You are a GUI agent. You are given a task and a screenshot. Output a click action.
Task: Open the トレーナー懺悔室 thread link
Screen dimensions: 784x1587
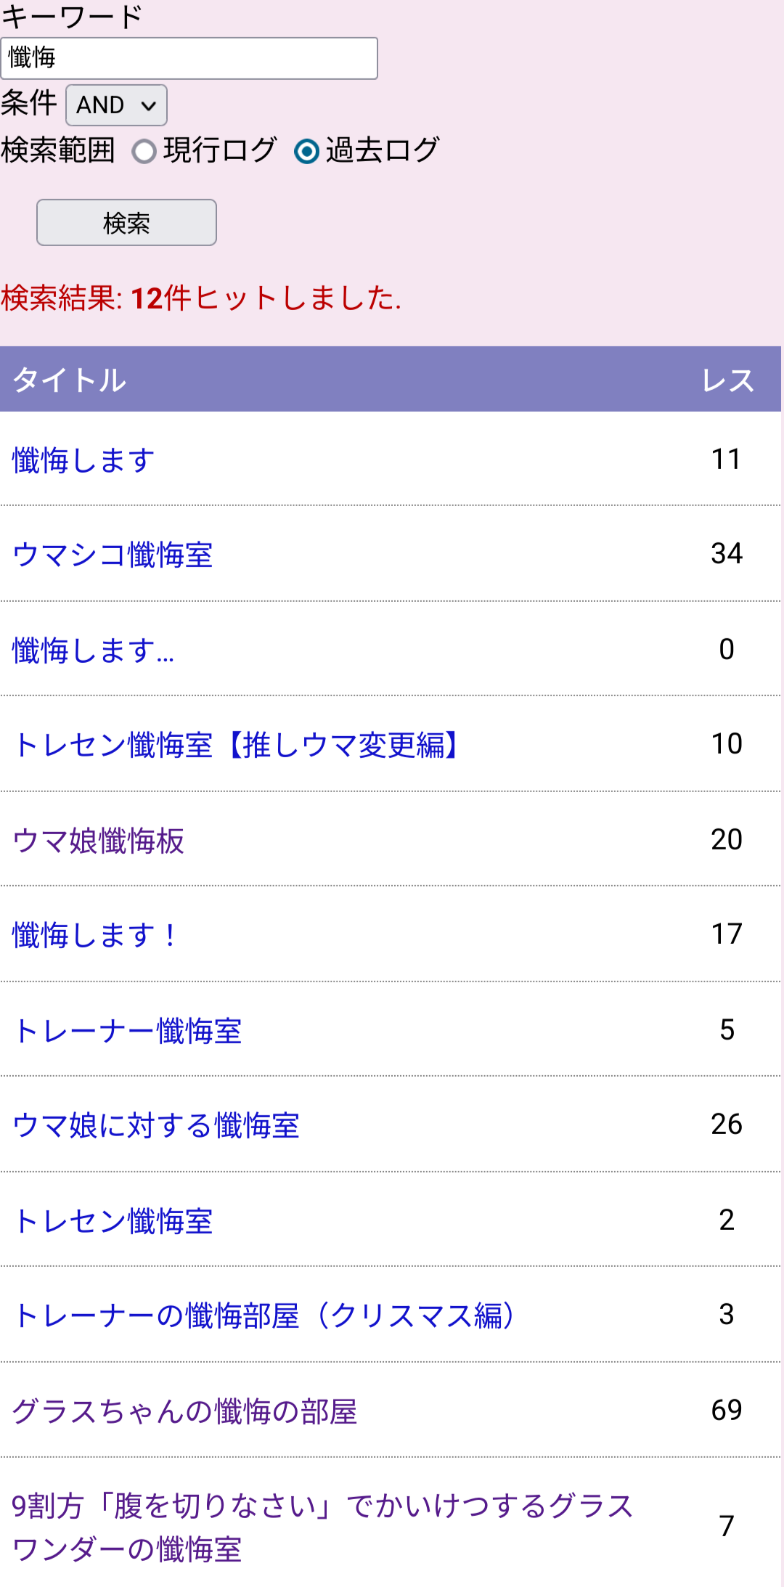(x=127, y=1031)
